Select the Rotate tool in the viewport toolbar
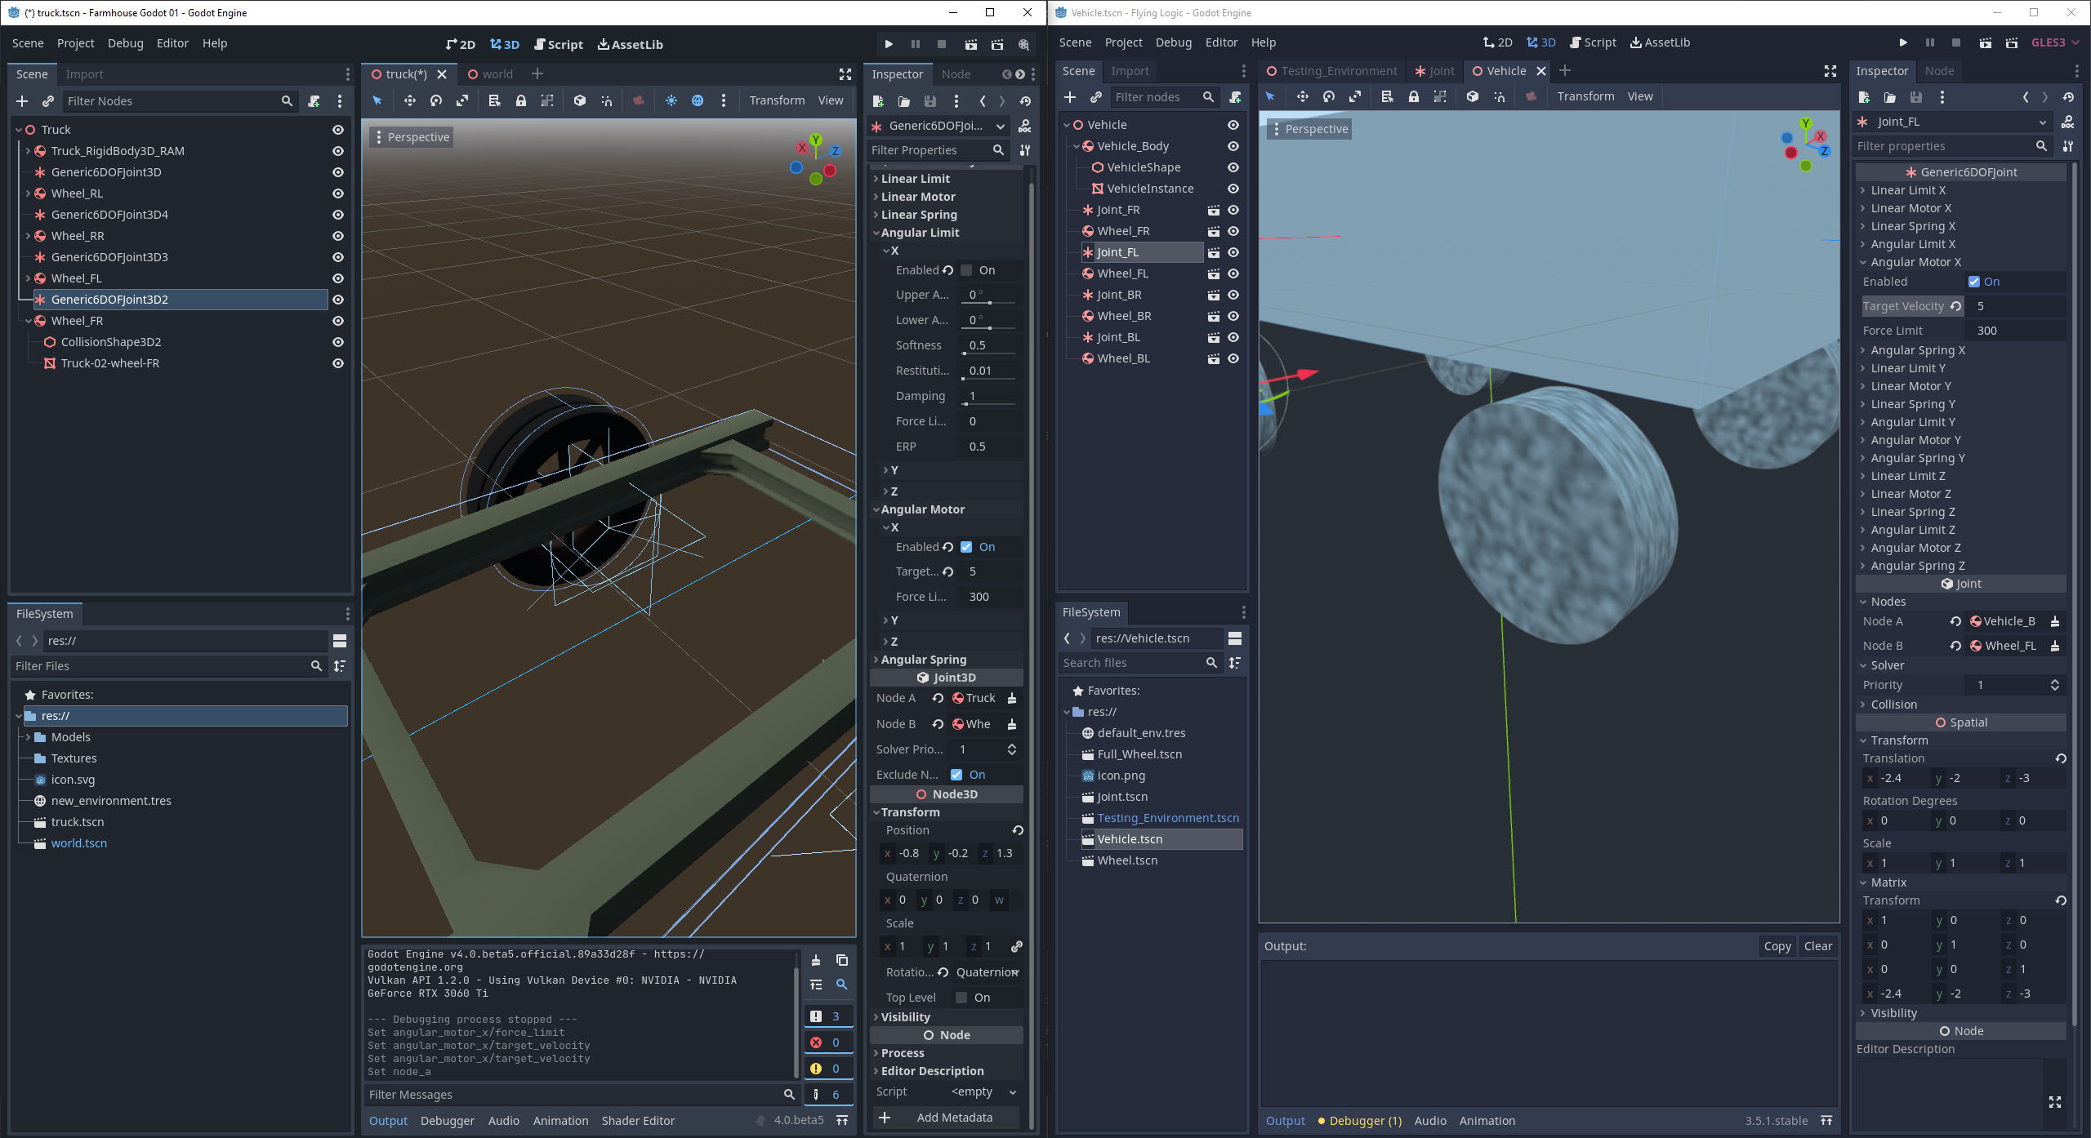This screenshot has height=1138, width=2091. point(435,100)
